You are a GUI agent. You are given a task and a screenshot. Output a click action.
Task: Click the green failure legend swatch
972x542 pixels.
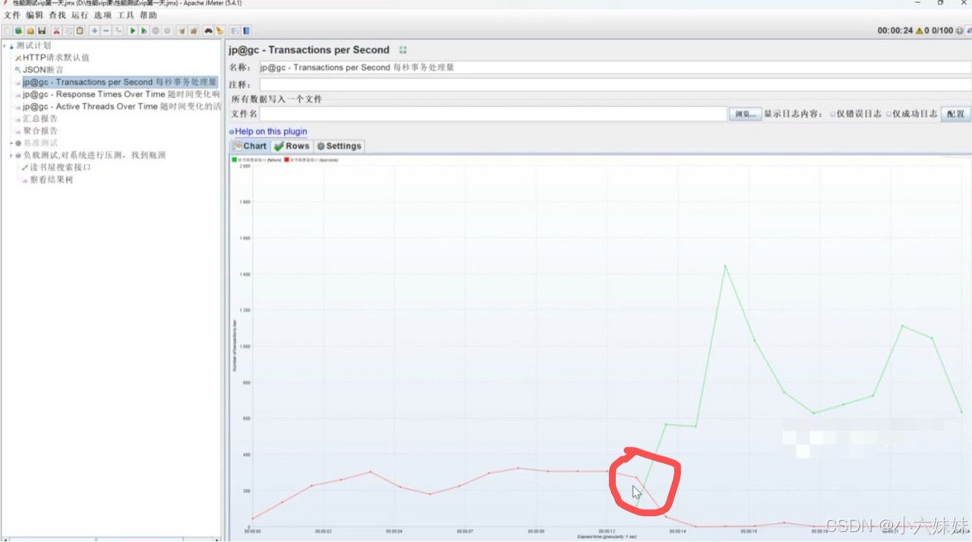tap(235, 160)
